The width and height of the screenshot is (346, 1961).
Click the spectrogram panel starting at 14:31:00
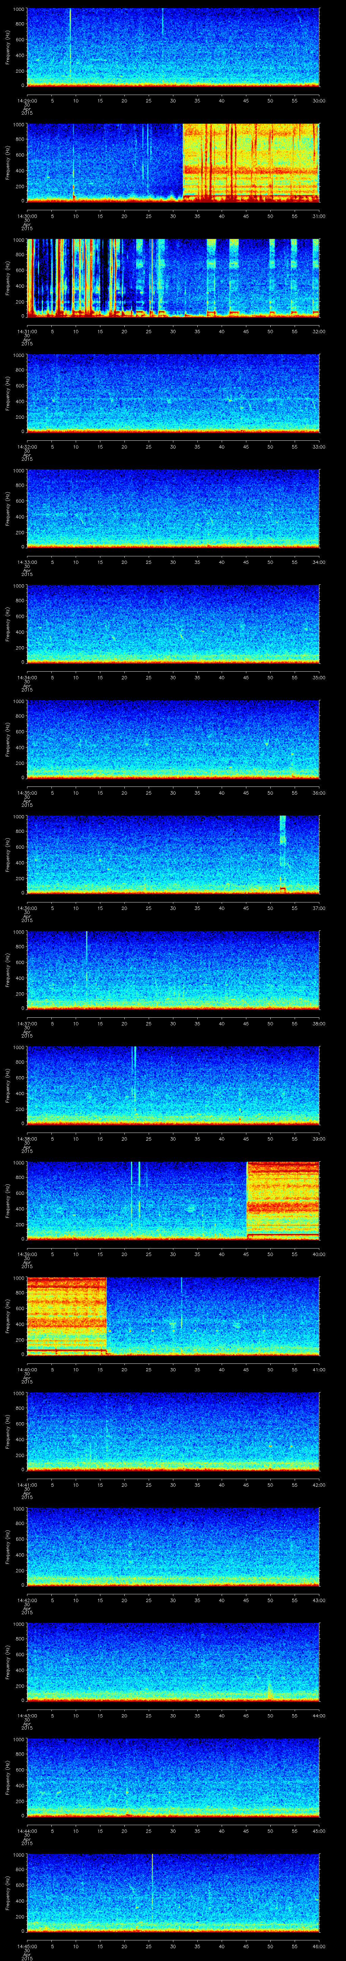(x=173, y=278)
